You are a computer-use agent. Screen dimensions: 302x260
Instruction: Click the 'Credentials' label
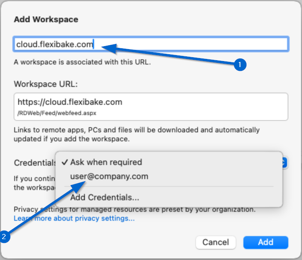[35, 163]
